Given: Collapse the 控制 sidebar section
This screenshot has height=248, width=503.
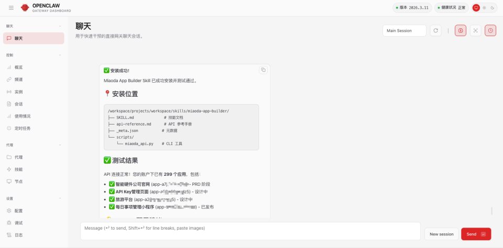Looking at the screenshot, I should coord(60,55).
